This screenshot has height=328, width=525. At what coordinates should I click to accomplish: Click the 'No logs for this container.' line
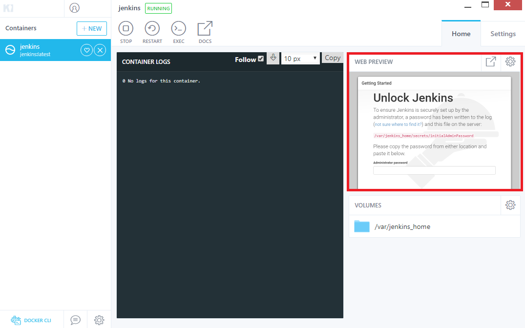coord(161,81)
